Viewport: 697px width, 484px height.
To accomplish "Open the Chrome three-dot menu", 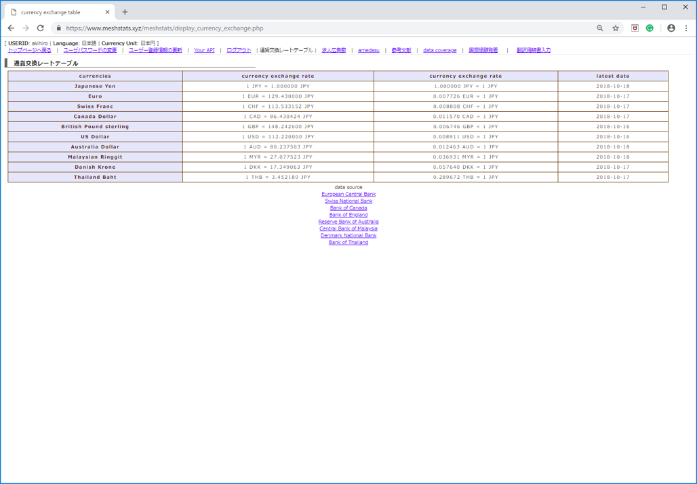I will point(686,28).
